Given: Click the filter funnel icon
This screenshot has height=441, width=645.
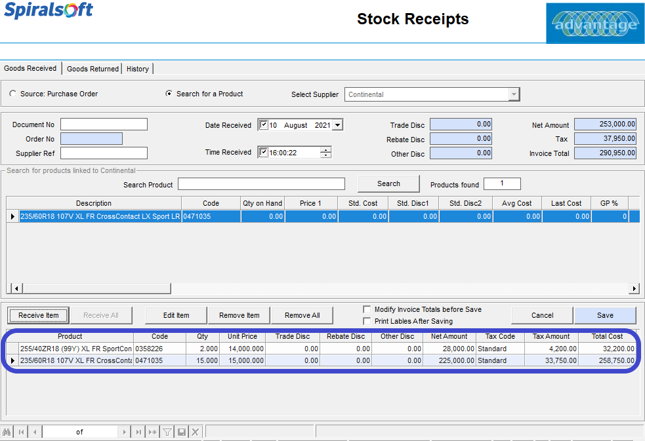Looking at the screenshot, I should [x=167, y=432].
